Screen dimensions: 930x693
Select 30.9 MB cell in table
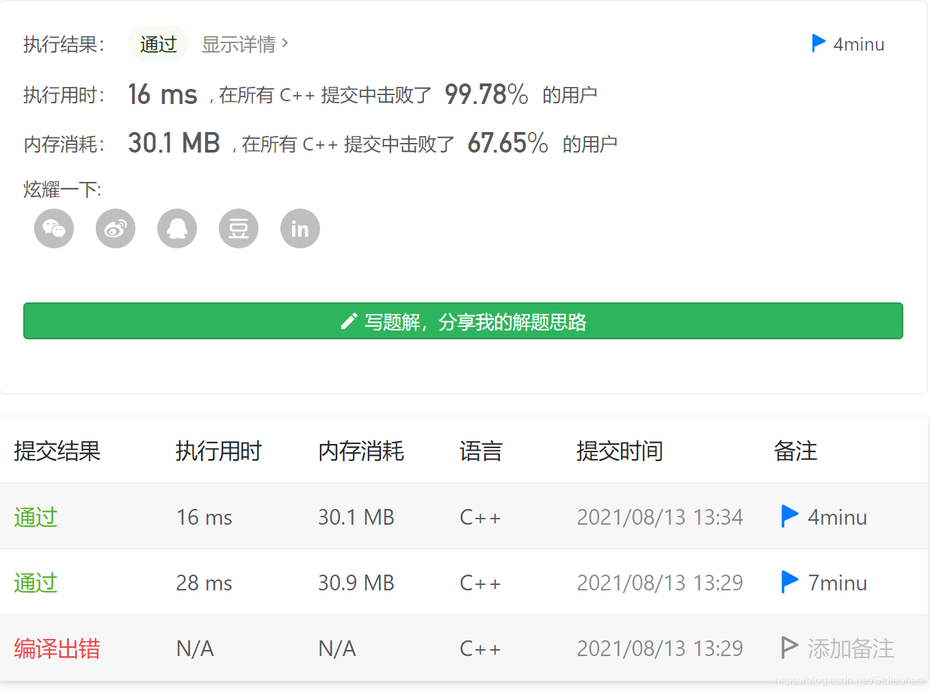tap(356, 583)
